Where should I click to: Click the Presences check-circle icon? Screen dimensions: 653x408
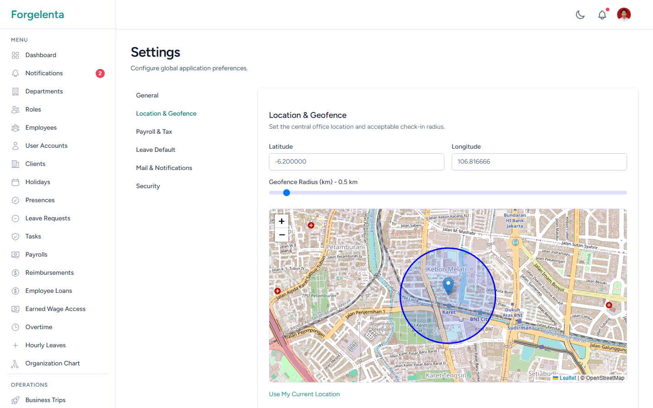click(15, 200)
